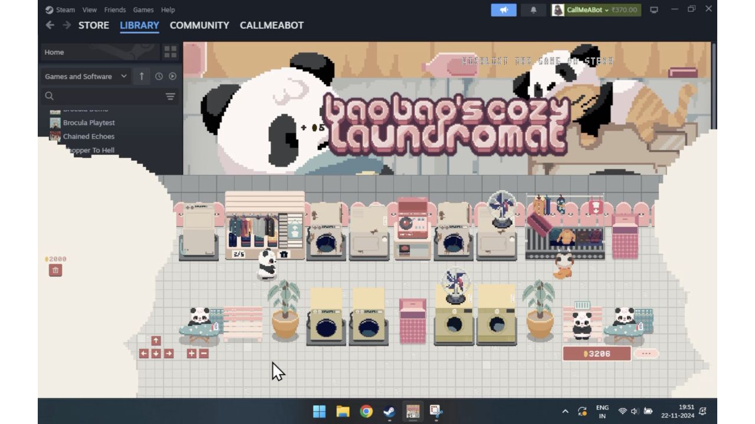The image size is (755, 424).
Task: Click the red trash can button
Action: point(55,270)
